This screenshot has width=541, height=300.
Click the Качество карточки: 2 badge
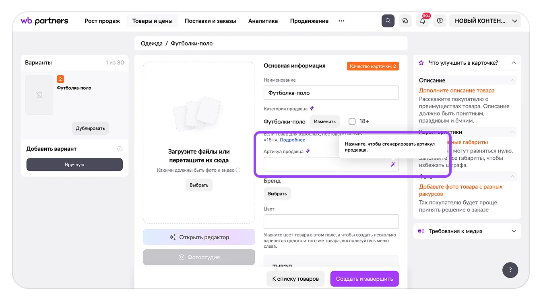pos(373,66)
